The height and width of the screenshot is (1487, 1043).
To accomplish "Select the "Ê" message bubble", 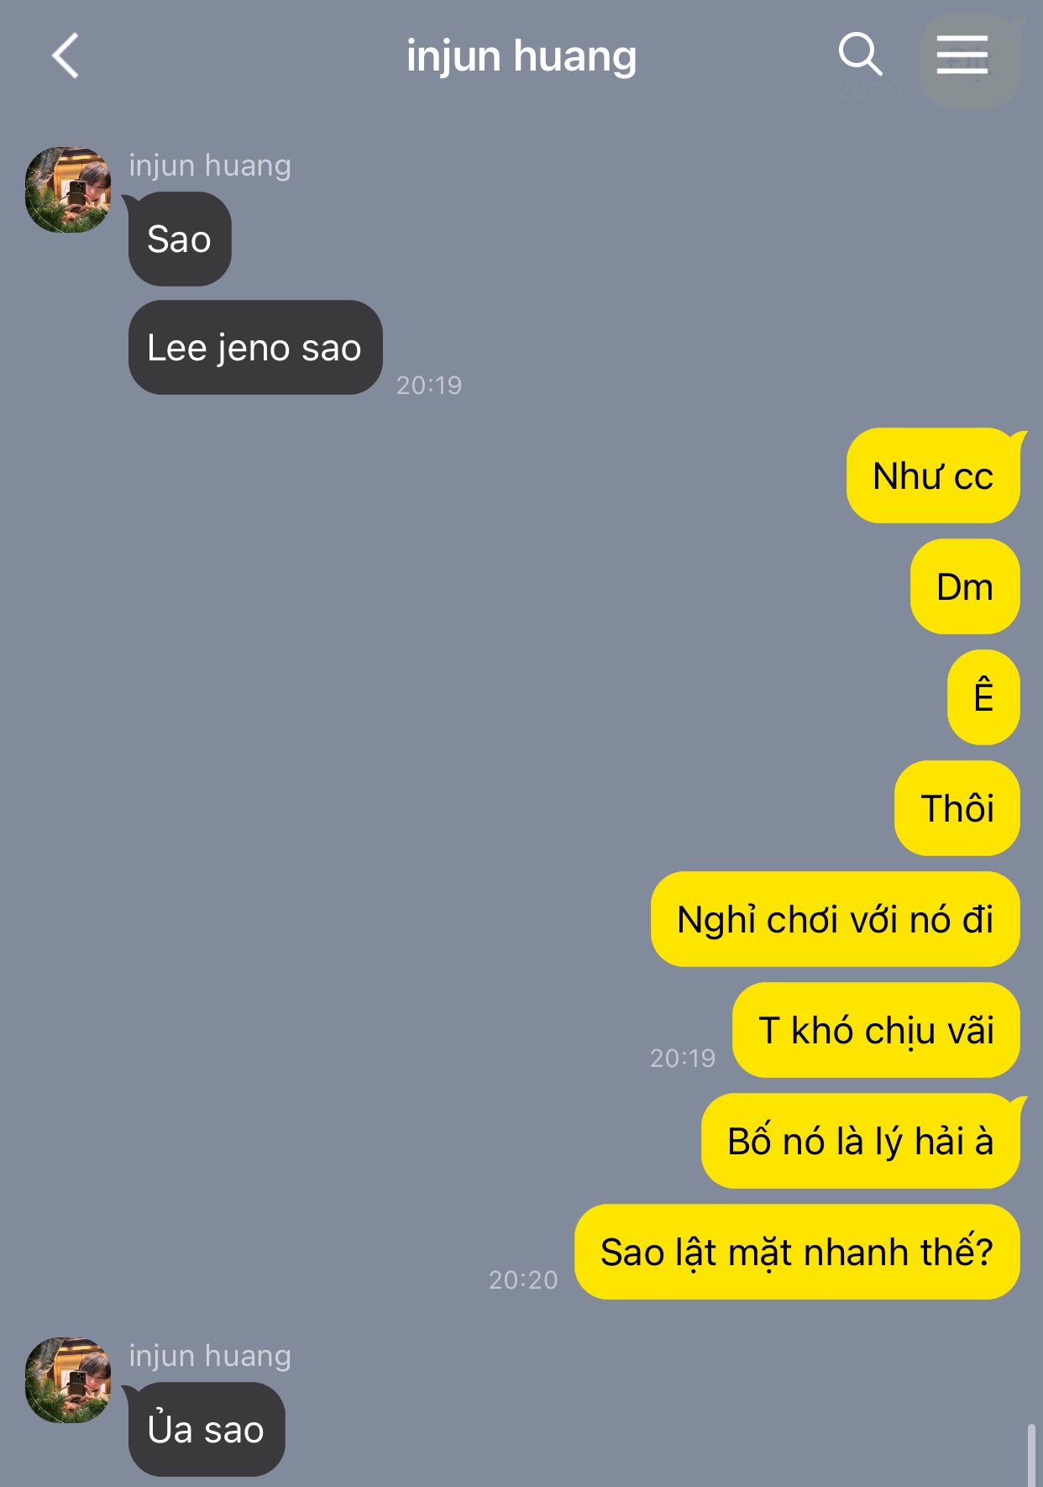I will point(983,698).
